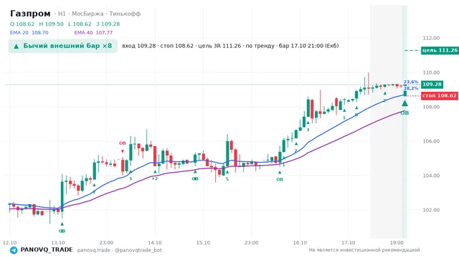
Task: Click the 'З 109.28' close value
Action: 108,24
